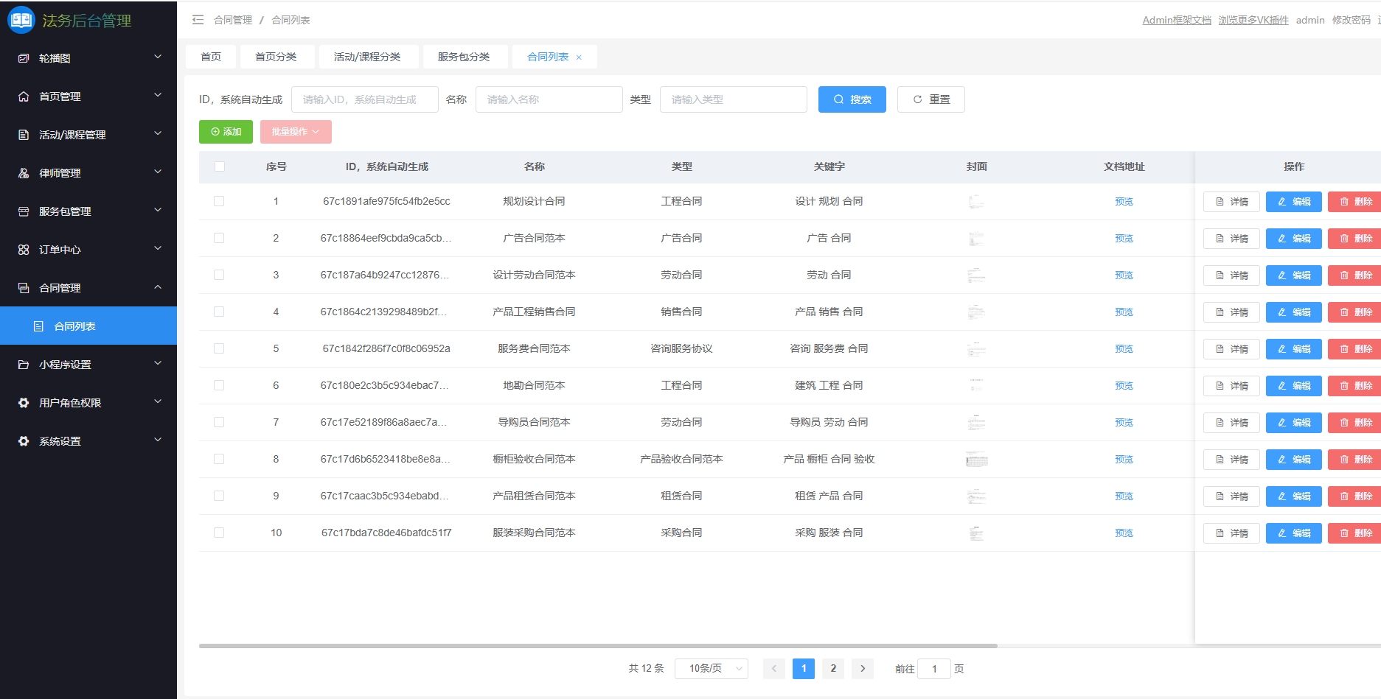Expand the 轮播图 sidebar menu
1381x699 pixels.
tap(157, 57)
